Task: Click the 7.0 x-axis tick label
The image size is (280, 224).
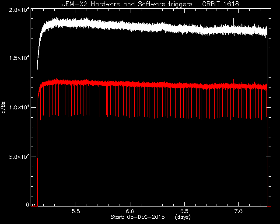Action: (x=238, y=211)
